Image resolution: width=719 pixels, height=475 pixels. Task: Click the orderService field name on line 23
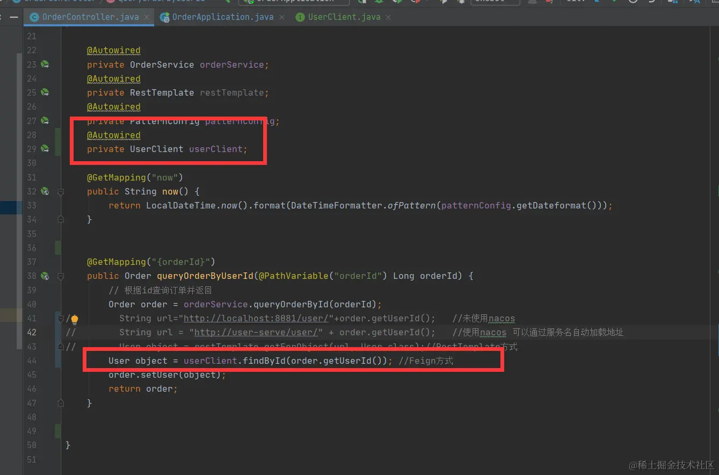(232, 64)
